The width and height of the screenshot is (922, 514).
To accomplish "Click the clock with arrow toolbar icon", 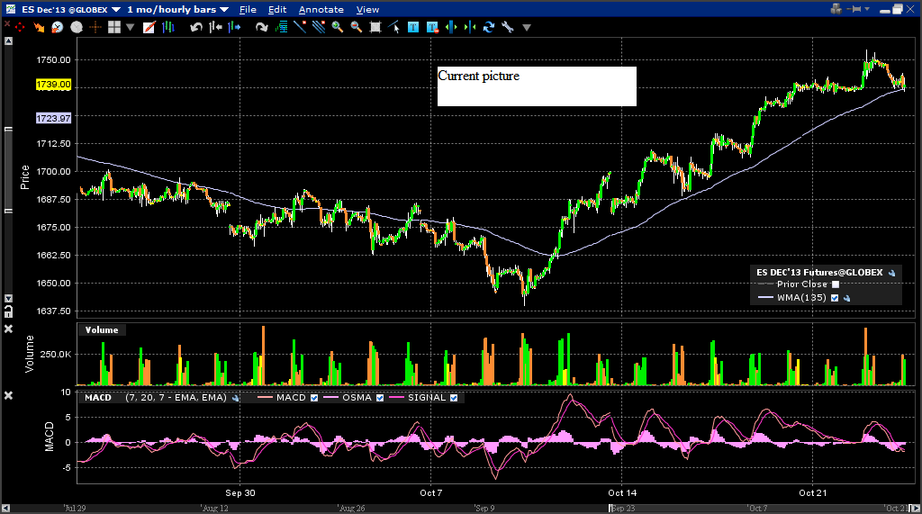I will (x=58, y=27).
